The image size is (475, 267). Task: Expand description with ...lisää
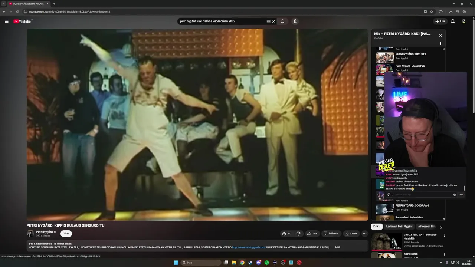tap(336, 247)
